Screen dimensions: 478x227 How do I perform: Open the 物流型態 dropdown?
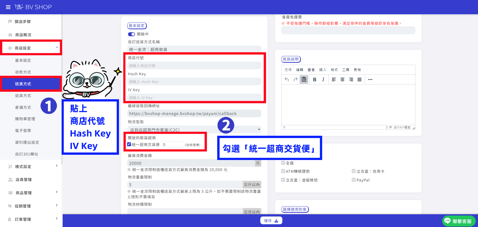coord(194,129)
